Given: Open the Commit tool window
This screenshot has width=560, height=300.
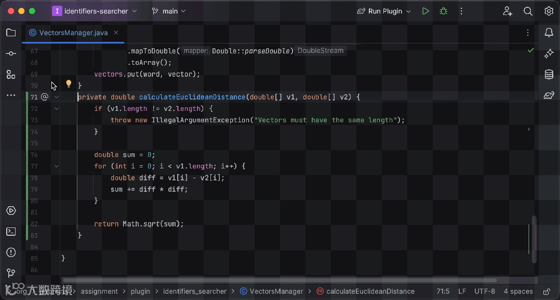Looking at the screenshot, I should click(11, 53).
